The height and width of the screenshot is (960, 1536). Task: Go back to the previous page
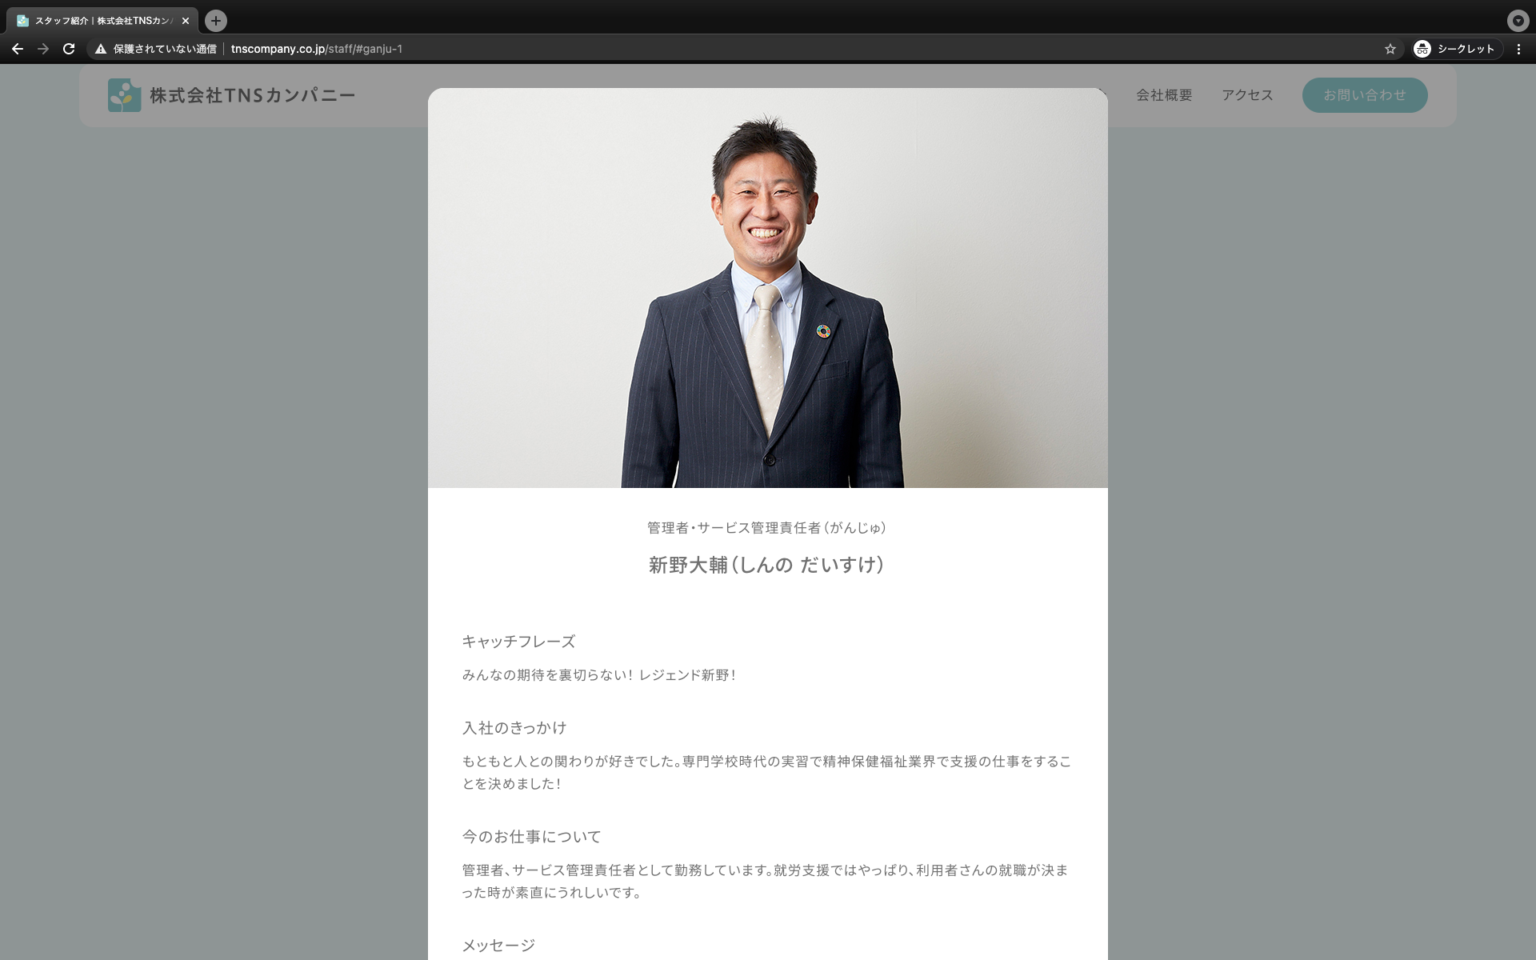18,49
